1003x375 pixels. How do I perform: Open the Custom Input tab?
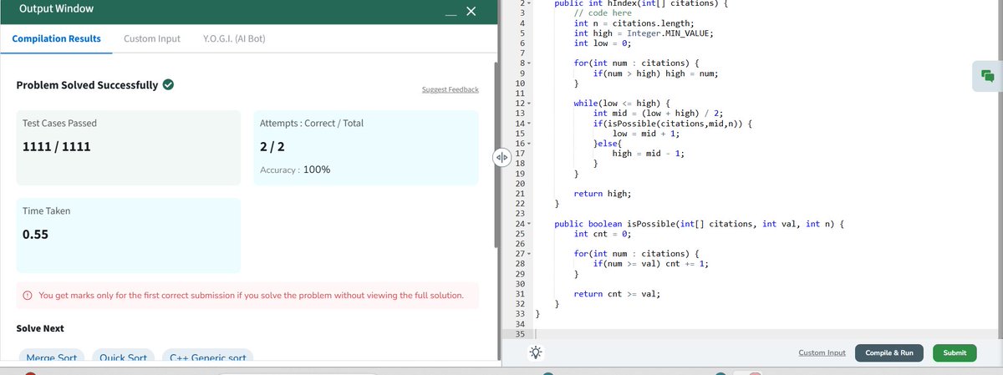coord(152,38)
